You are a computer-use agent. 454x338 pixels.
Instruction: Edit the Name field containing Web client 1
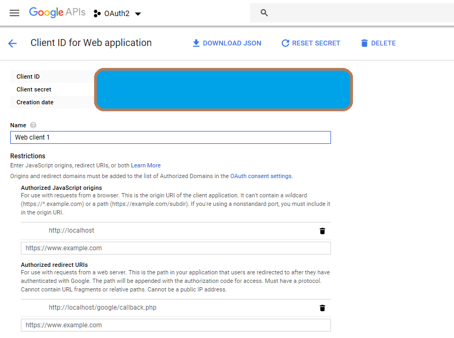coord(171,137)
